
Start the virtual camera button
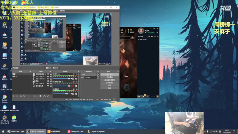click(x=109, y=80)
